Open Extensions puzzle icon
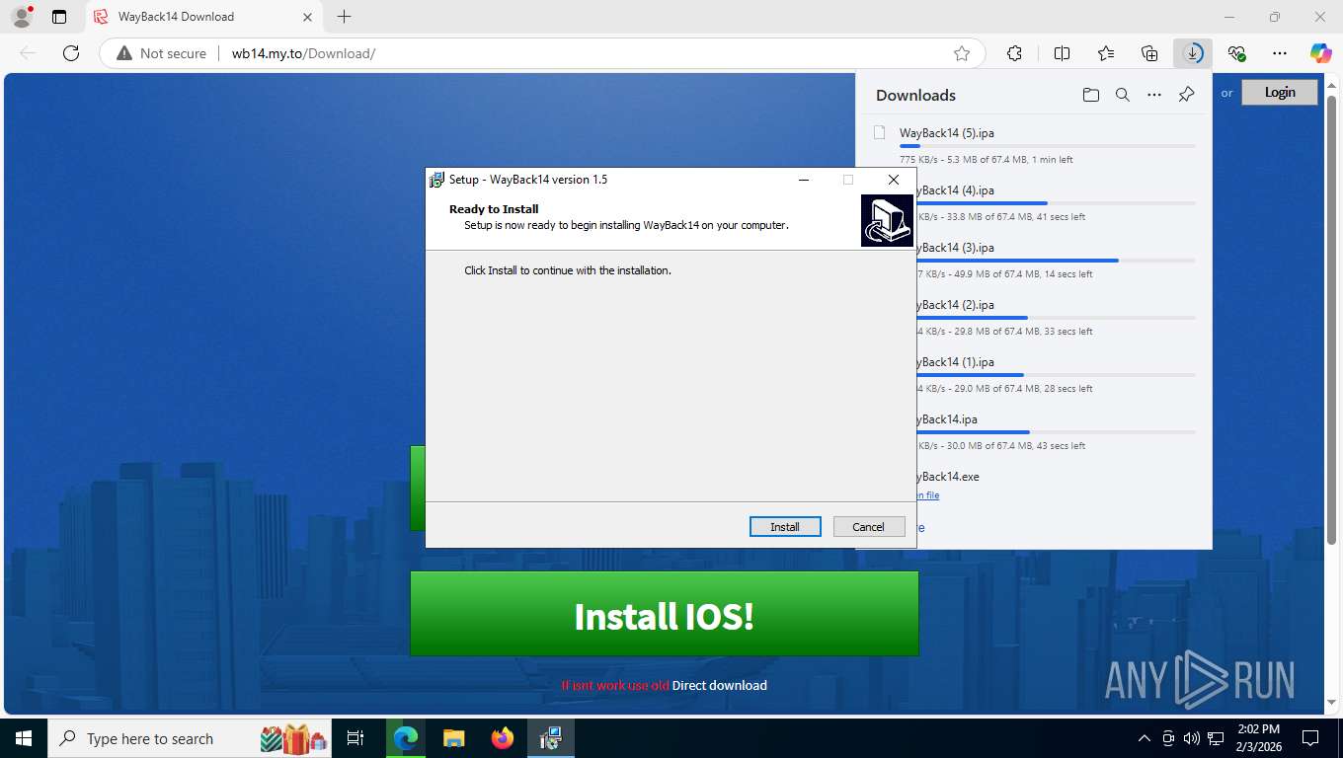Screen dimensions: 1343x758 [1014, 53]
